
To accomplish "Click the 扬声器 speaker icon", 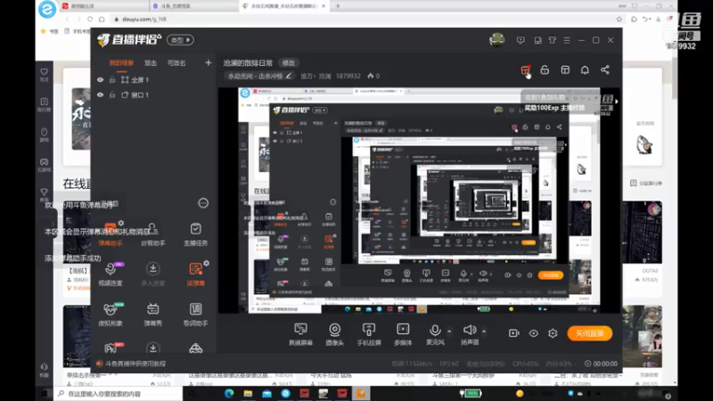I will pyautogui.click(x=470, y=330).
